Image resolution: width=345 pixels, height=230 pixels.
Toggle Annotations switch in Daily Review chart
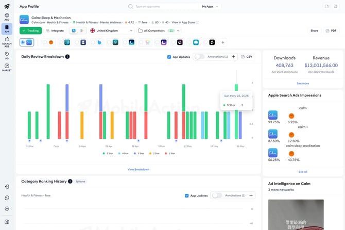tap(199, 57)
